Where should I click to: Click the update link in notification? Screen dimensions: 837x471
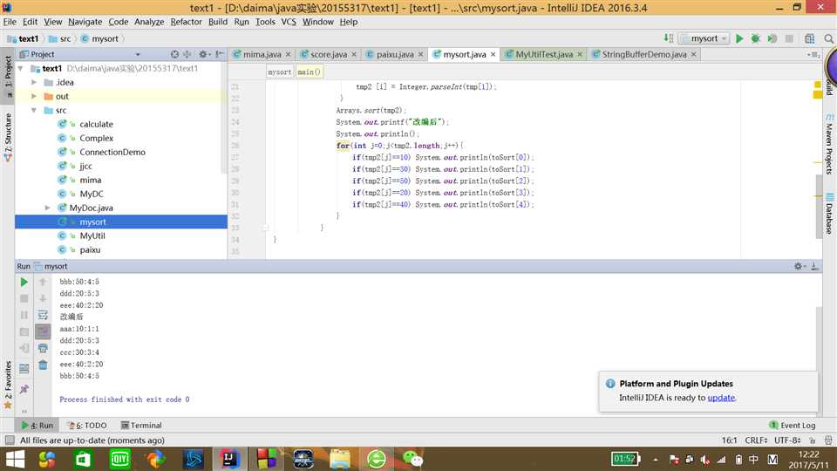coord(721,398)
